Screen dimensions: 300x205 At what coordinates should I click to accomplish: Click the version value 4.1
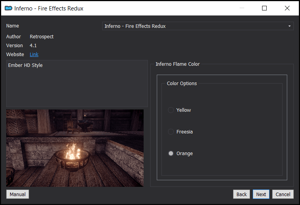[x=33, y=46]
